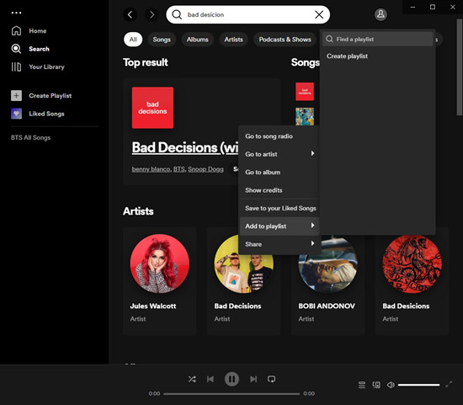This screenshot has height=405, width=463.
Task: Open Search in the sidebar
Action: click(x=30, y=49)
